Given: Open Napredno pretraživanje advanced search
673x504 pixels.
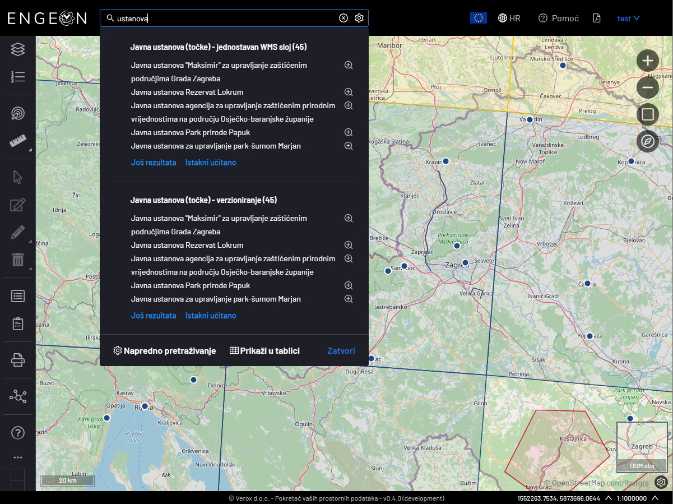Looking at the screenshot, I should coord(165,350).
